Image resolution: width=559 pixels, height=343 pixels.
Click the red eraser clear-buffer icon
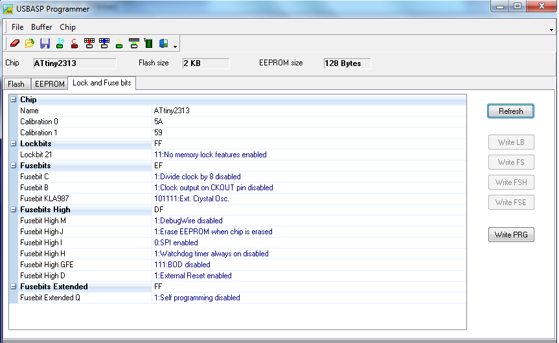tap(15, 43)
